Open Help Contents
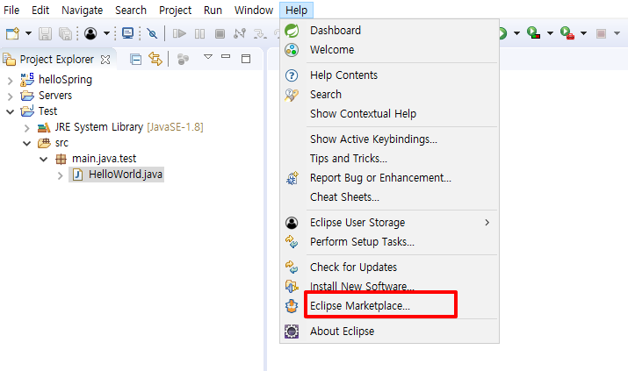 389,75
